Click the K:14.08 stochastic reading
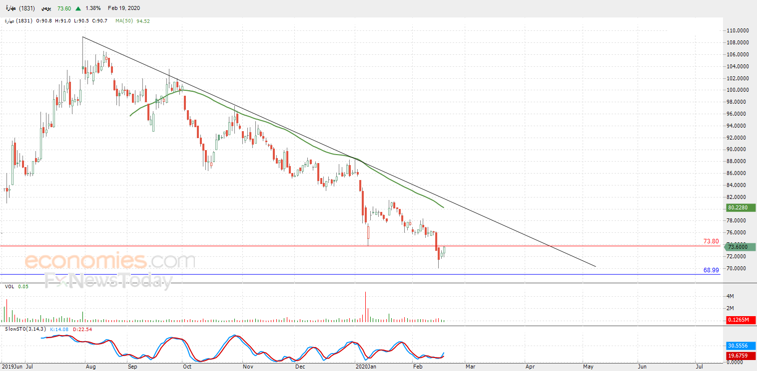The width and height of the screenshot is (757, 371). (x=59, y=329)
